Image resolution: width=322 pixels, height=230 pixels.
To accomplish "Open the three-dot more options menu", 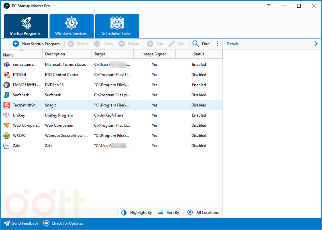I will (x=218, y=44).
